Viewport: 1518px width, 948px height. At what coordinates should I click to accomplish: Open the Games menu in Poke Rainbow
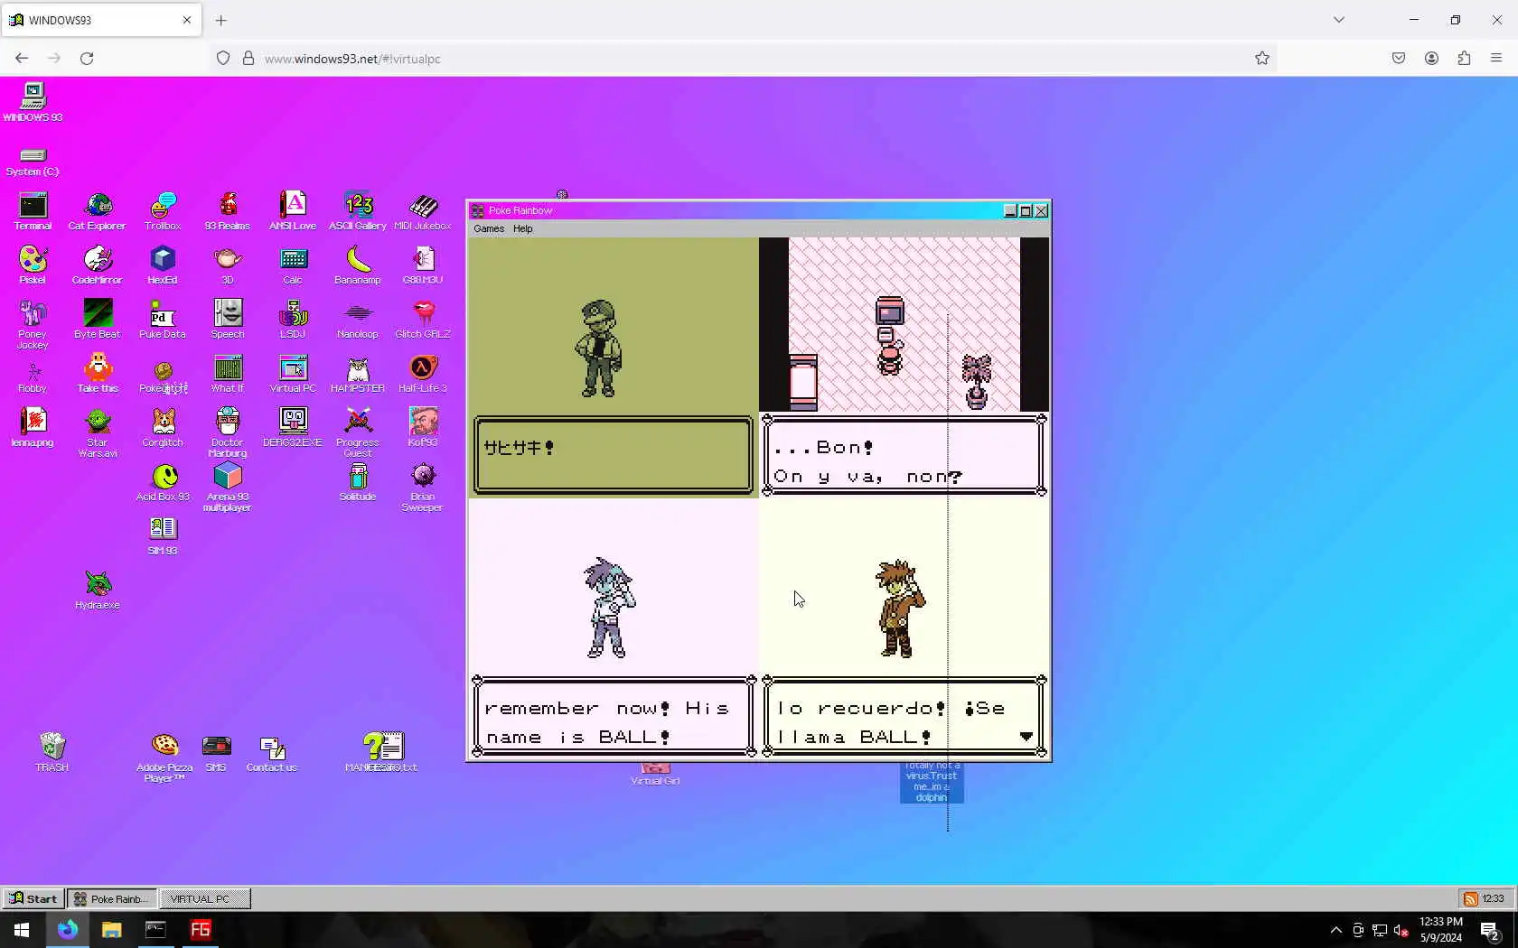(489, 228)
